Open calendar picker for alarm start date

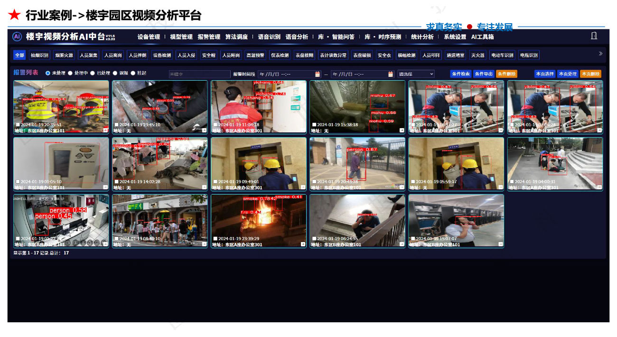(x=318, y=74)
